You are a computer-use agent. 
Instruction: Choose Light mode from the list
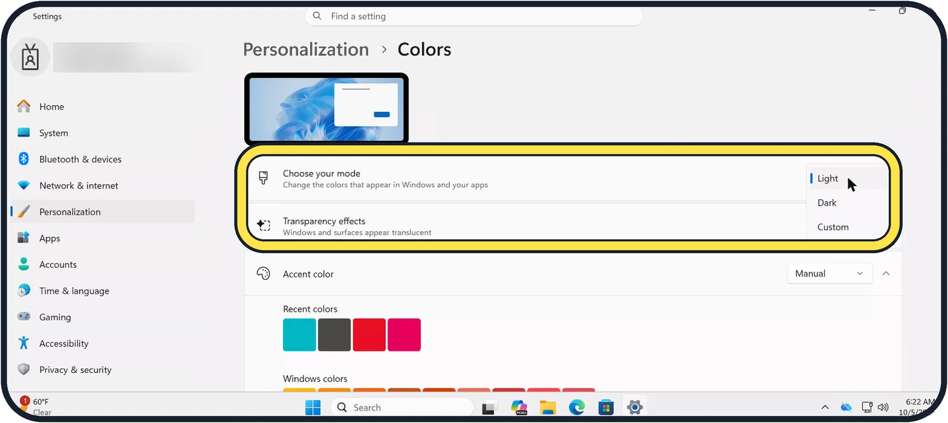coord(848,178)
